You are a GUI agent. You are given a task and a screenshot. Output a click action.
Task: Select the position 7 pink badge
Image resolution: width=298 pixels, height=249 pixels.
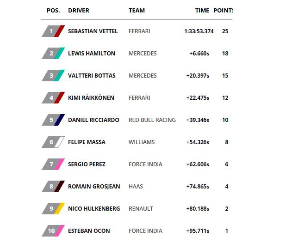[x=53, y=164]
